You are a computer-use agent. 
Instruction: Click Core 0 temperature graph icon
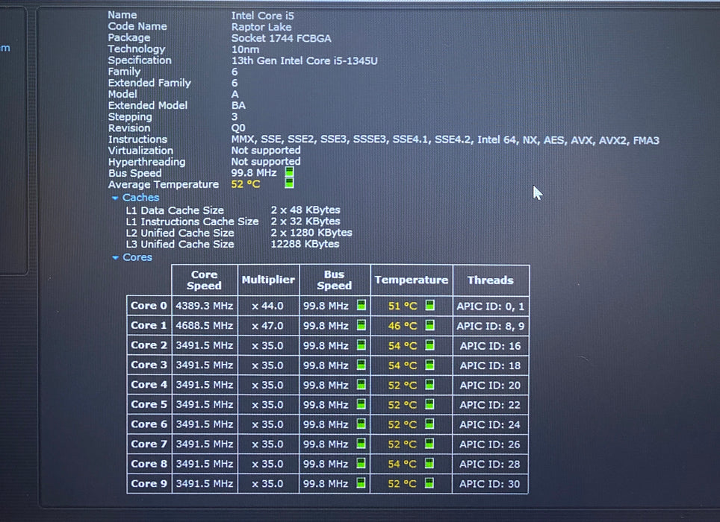(x=429, y=305)
